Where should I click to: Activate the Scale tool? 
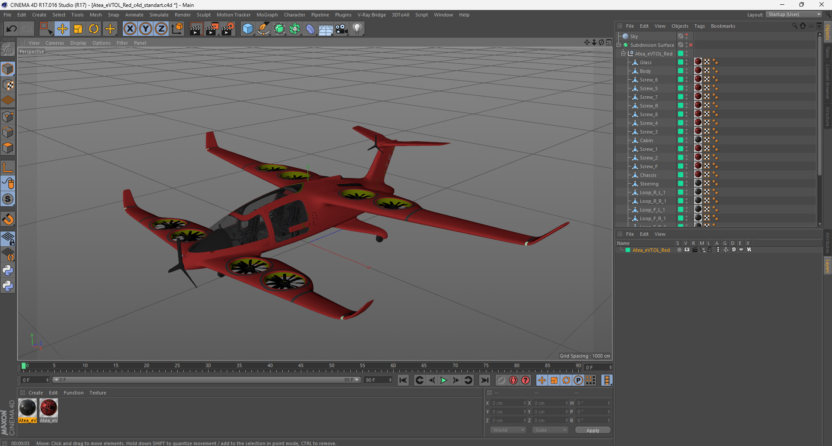[x=78, y=29]
